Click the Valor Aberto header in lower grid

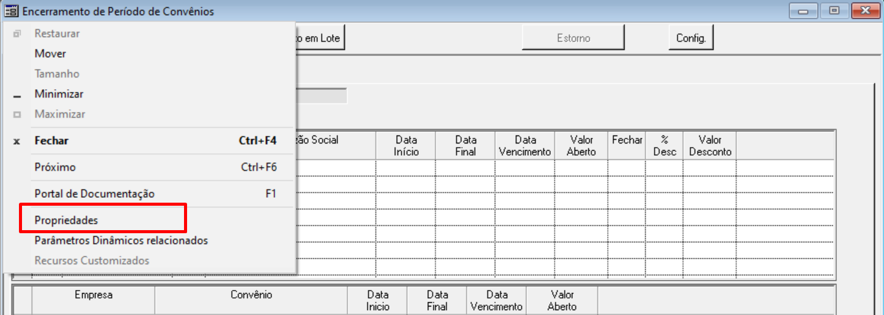click(562, 300)
